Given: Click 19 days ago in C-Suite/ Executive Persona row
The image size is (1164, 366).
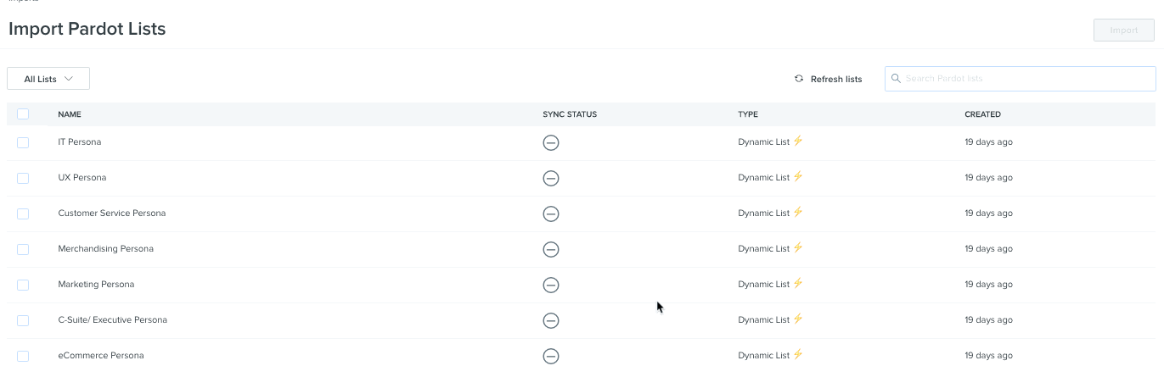Looking at the screenshot, I should coord(988,320).
